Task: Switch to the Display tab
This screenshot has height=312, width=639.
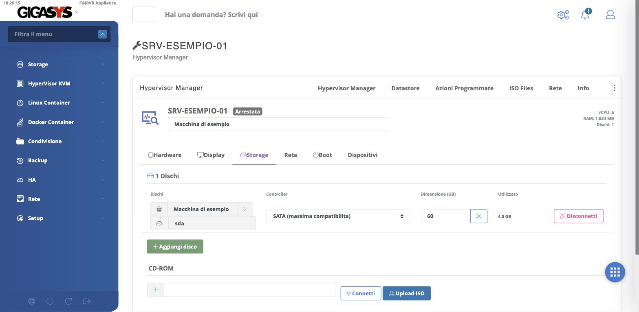Action: pos(211,155)
